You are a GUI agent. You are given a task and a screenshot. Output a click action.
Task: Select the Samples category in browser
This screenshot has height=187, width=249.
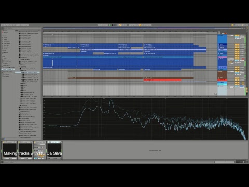[x=6, y=52]
